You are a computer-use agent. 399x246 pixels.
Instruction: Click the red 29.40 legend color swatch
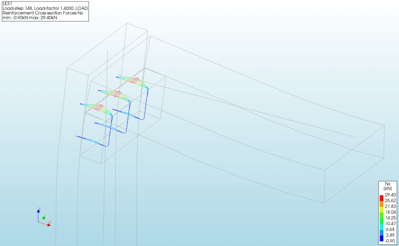tap(382, 198)
